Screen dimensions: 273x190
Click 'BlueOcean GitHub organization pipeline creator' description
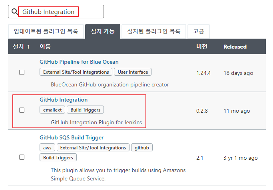click(x=110, y=85)
